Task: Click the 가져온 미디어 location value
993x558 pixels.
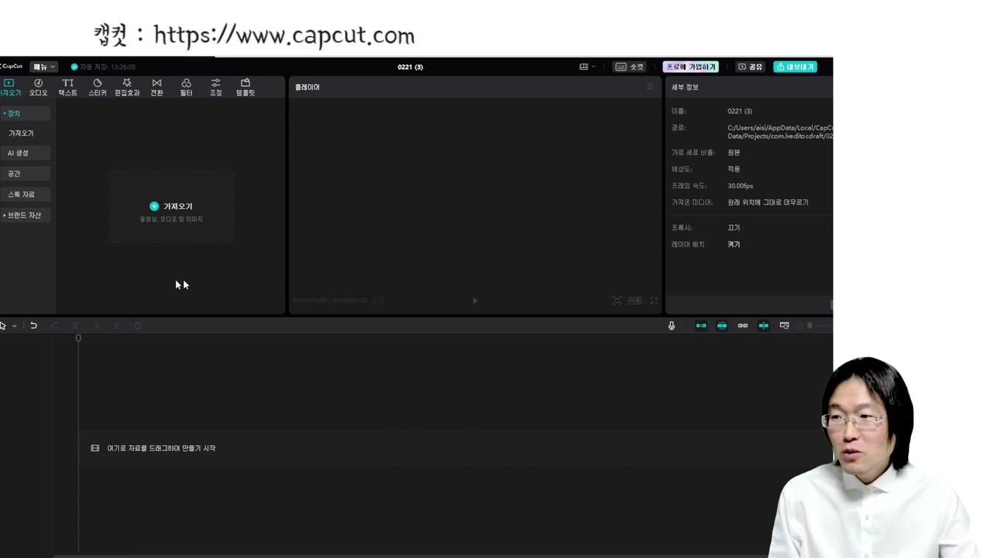Action: [x=768, y=202]
